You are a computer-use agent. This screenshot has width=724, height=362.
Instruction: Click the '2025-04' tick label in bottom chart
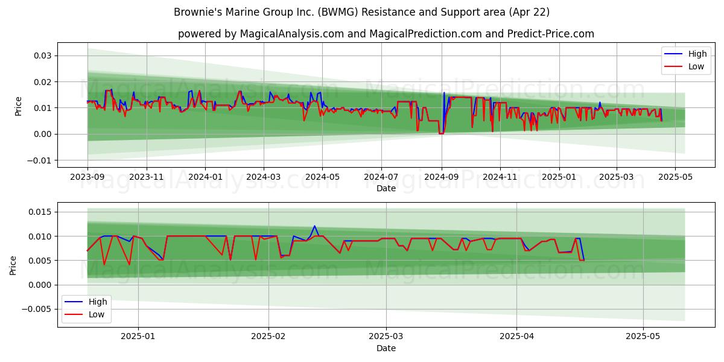517,337
